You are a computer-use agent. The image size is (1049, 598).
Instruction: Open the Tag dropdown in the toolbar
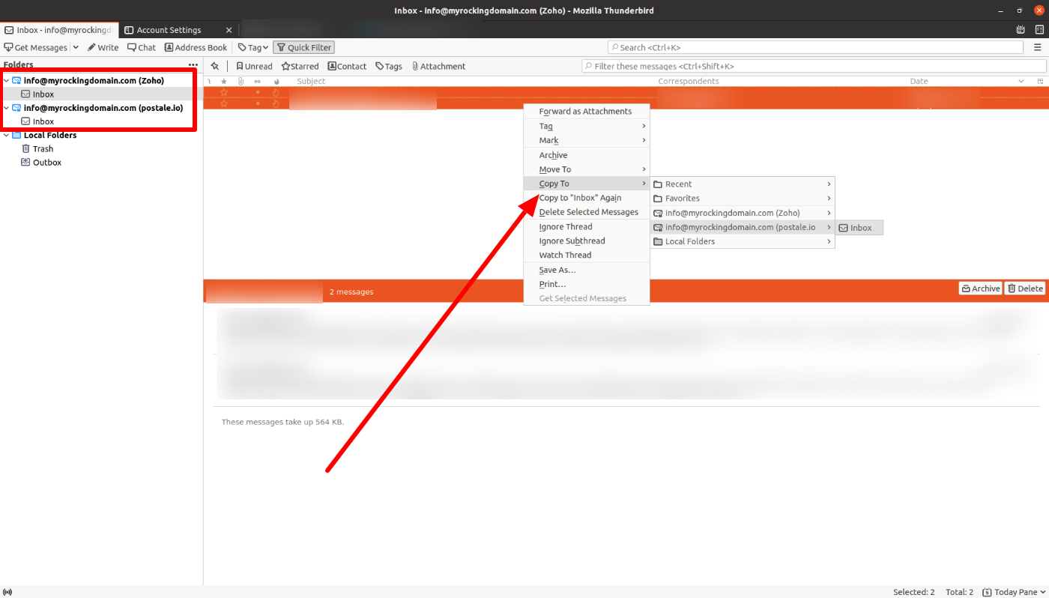[x=253, y=47]
